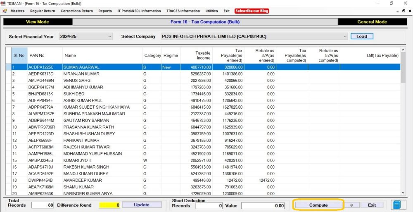The image size is (413, 212).
Task: Click the Load button
Action: pos(362,36)
